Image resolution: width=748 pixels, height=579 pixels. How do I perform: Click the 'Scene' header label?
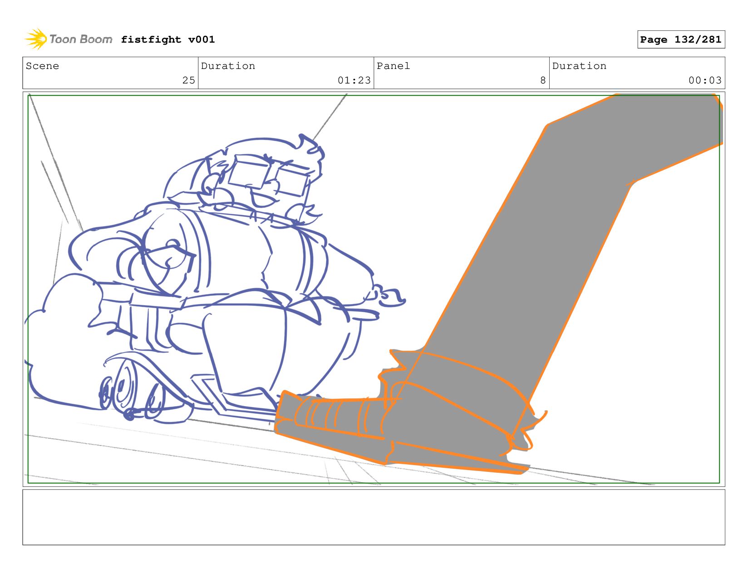(42, 66)
